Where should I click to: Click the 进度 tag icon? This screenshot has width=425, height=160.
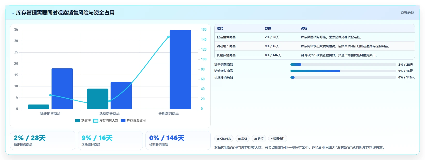click(256, 139)
